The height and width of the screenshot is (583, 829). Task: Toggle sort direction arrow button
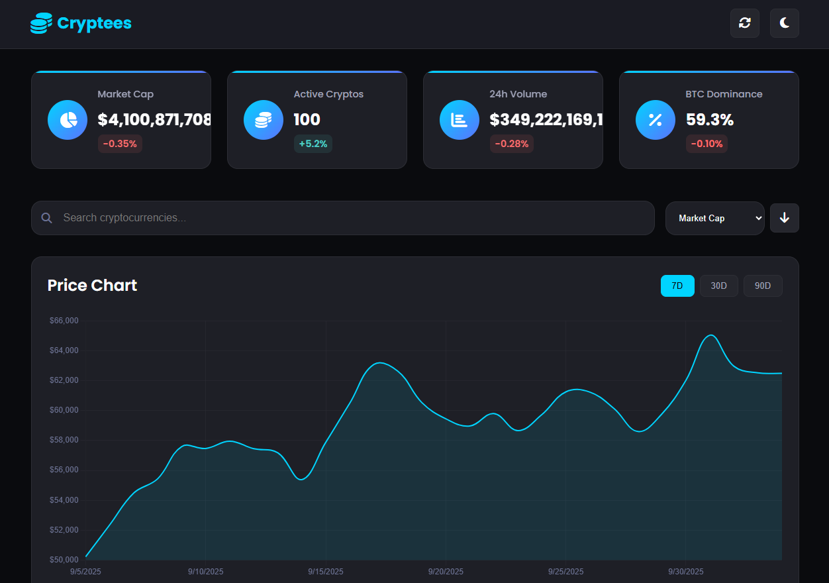(x=784, y=218)
